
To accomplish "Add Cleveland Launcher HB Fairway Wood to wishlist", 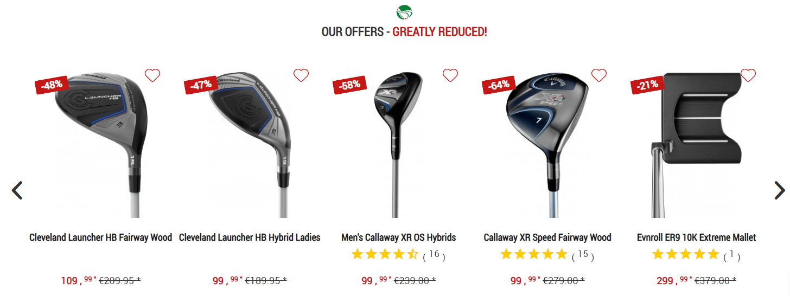I will coord(152,75).
